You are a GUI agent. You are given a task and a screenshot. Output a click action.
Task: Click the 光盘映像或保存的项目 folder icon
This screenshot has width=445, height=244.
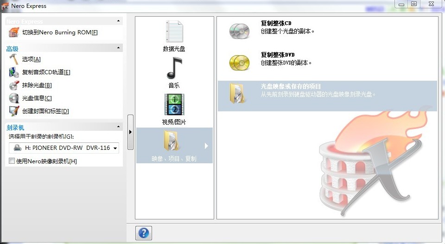click(237, 93)
